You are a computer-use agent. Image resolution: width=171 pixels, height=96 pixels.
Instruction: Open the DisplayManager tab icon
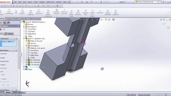(x=8, y=23)
